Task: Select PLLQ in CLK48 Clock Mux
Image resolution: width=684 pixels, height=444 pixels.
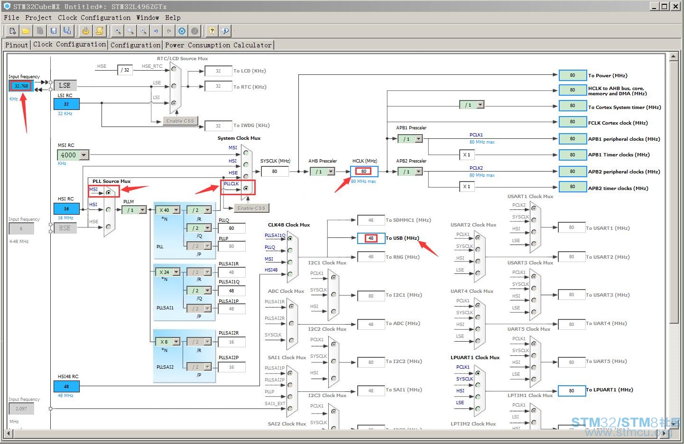Action: [290, 251]
